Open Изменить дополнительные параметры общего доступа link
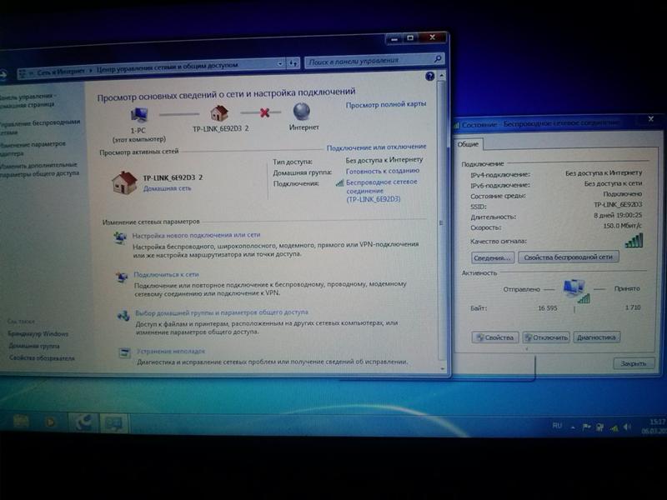667x500 pixels. (39, 169)
